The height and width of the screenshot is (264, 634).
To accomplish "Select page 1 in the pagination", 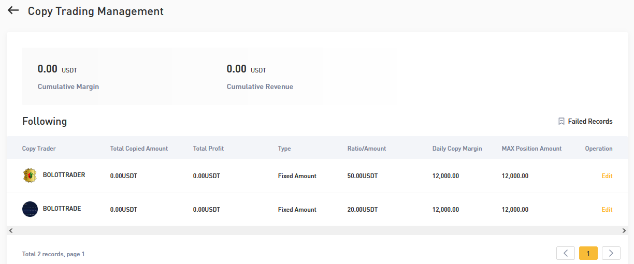I will coord(588,253).
